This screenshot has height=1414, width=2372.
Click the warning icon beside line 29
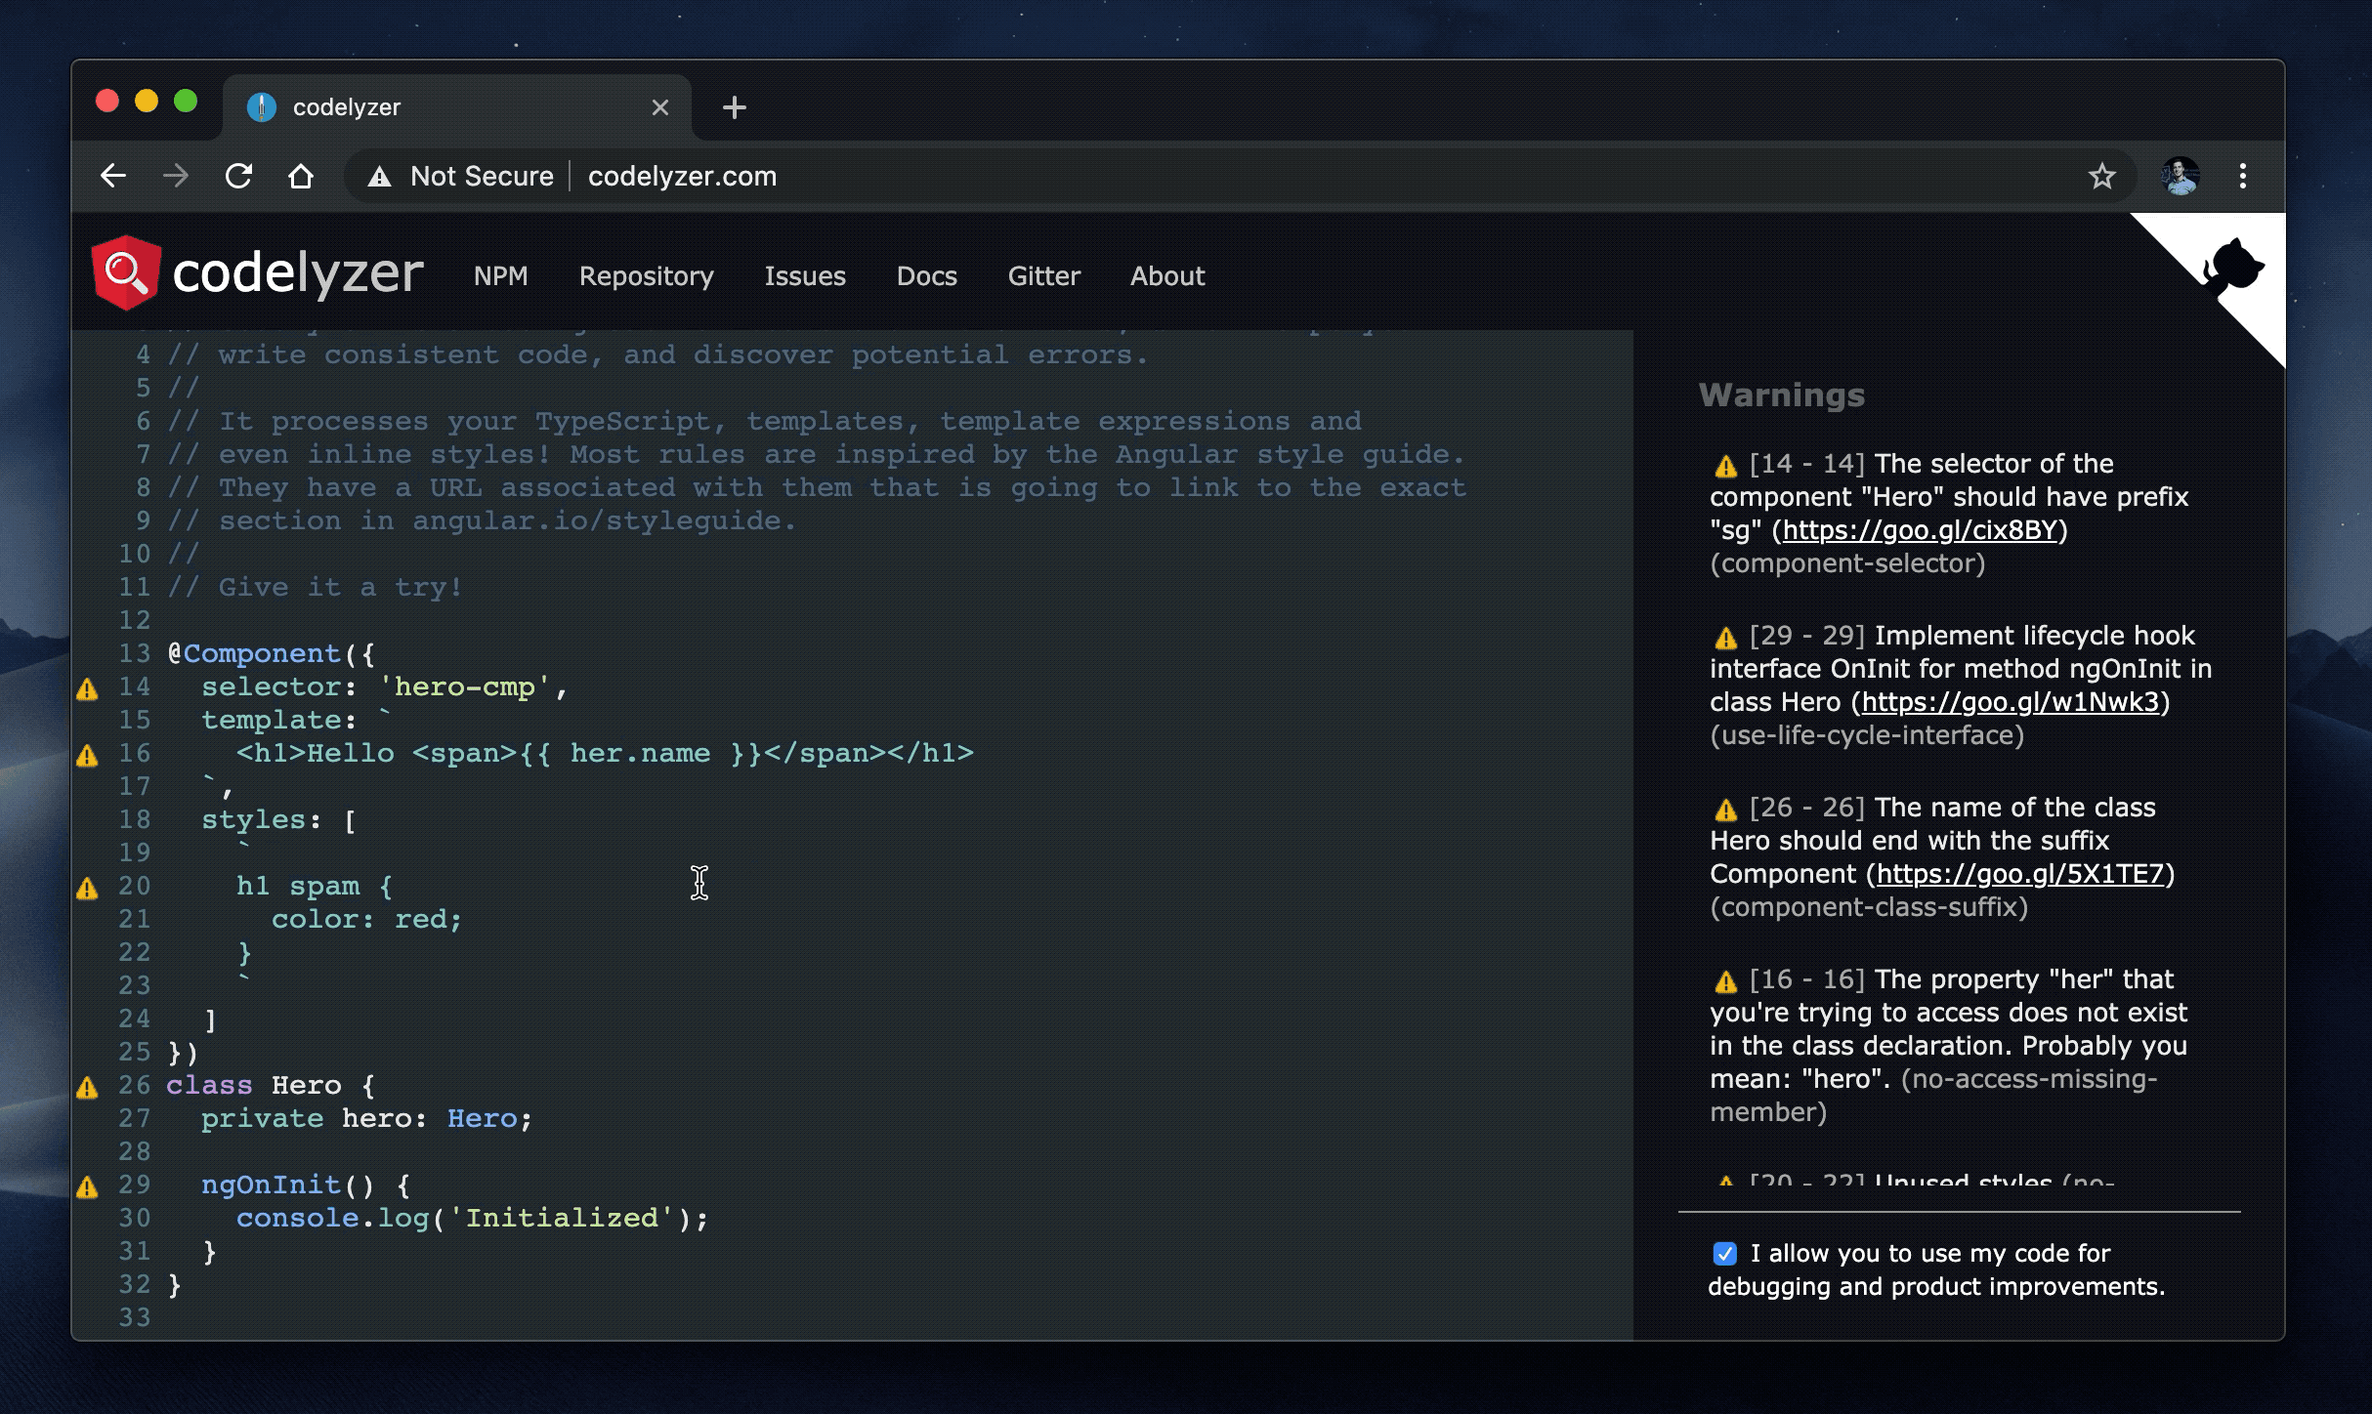pyautogui.click(x=87, y=1187)
